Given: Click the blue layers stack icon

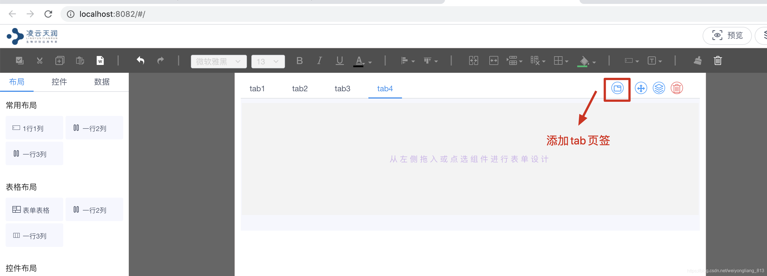Looking at the screenshot, I should click(659, 88).
